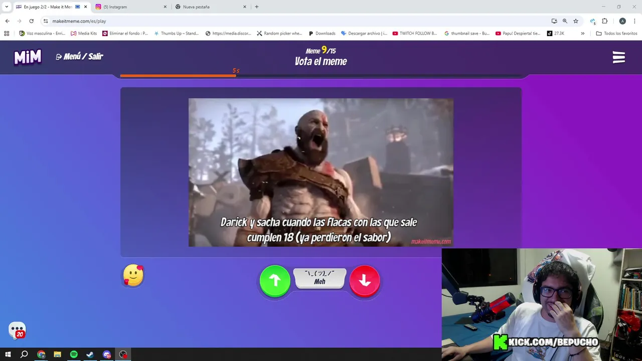Open the emoji reaction picker
This screenshot has height=361, width=642.
pyautogui.click(x=133, y=275)
